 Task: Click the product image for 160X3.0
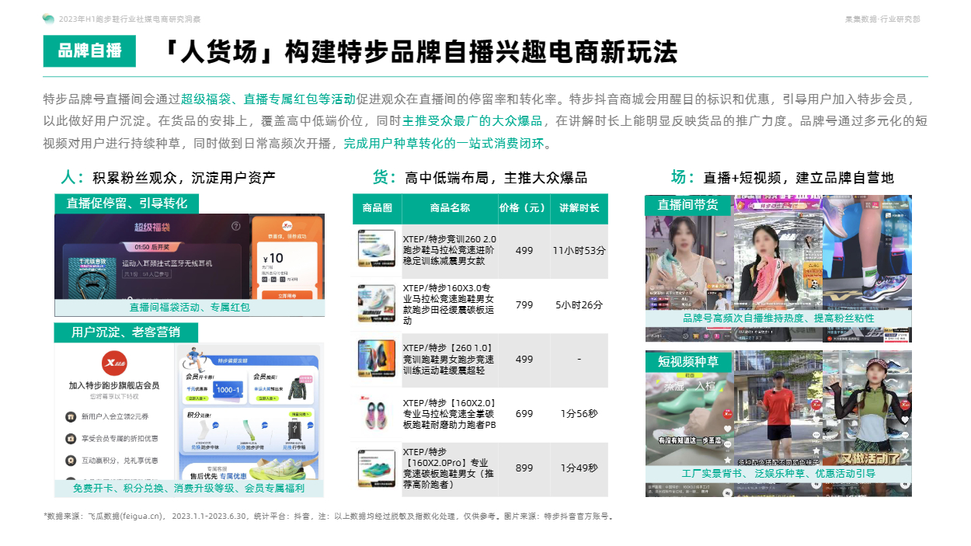[377, 304]
